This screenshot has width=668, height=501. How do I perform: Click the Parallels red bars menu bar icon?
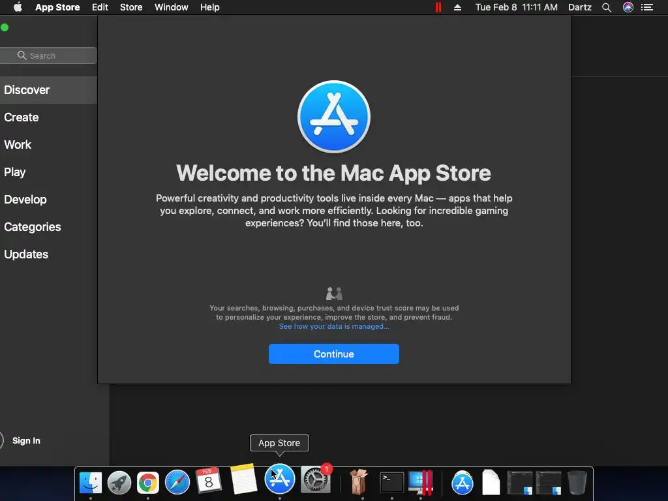coord(438,7)
